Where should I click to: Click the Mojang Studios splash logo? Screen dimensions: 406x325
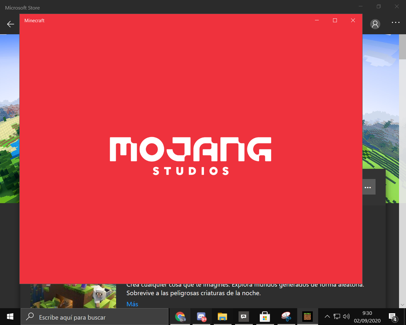coord(191,156)
